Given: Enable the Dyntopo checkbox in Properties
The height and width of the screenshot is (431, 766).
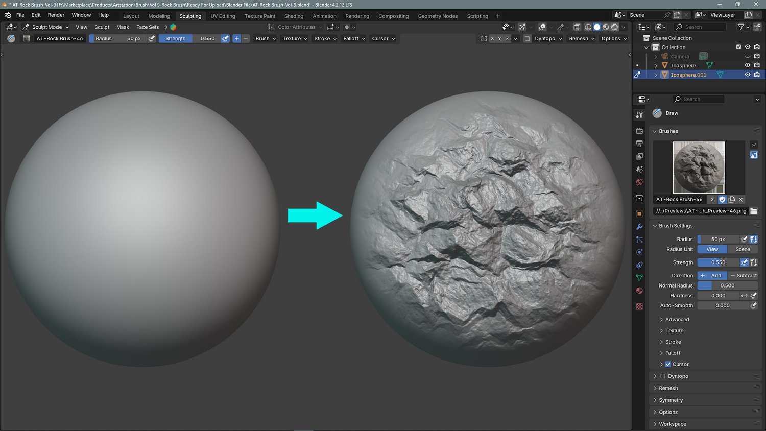Looking at the screenshot, I should [663, 376].
